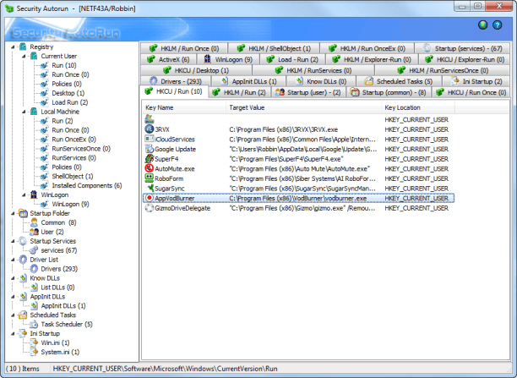Viewport: 517px width, 378px height.
Task: Open the AppInit DLLs (1) tab
Action: click(248, 81)
